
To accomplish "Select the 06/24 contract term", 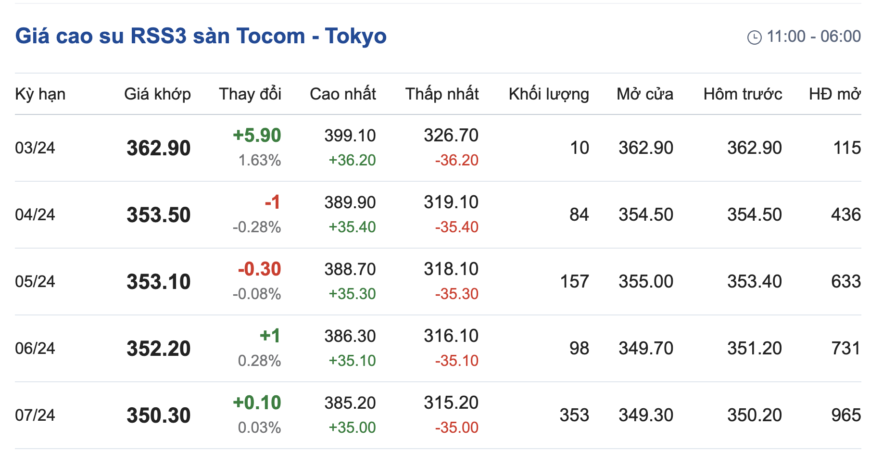I will 35,348.
